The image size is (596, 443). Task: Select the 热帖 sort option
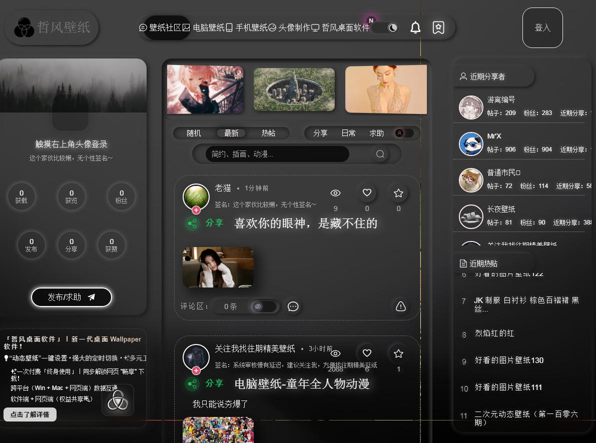click(x=268, y=133)
